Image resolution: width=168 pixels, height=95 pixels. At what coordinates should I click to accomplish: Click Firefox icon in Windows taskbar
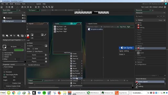(x=59, y=93)
